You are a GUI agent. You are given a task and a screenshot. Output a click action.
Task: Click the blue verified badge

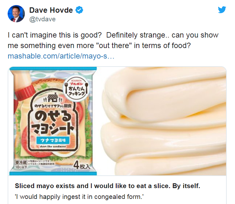coord(79,10)
